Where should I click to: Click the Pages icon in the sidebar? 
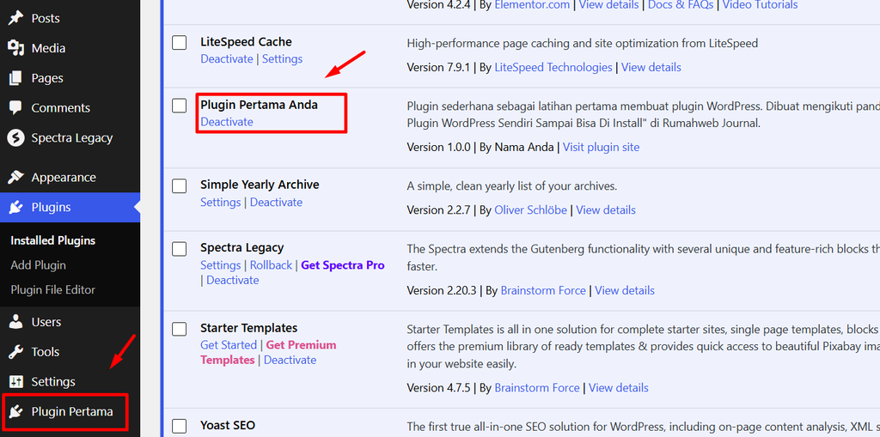15,78
